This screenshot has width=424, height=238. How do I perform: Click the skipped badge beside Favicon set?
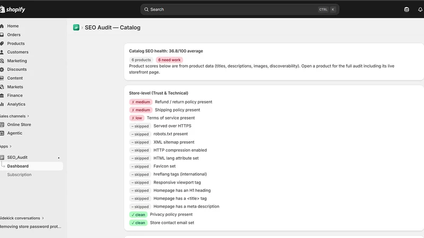(x=140, y=167)
